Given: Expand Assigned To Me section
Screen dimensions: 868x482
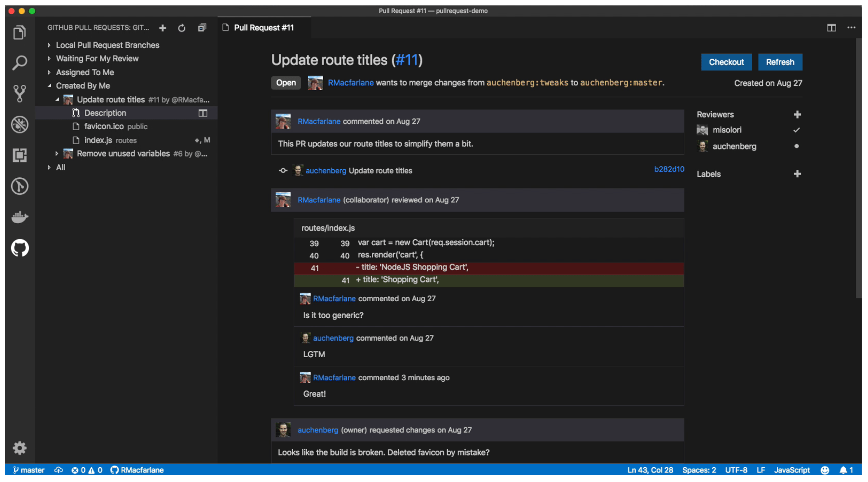Looking at the screenshot, I should (85, 72).
